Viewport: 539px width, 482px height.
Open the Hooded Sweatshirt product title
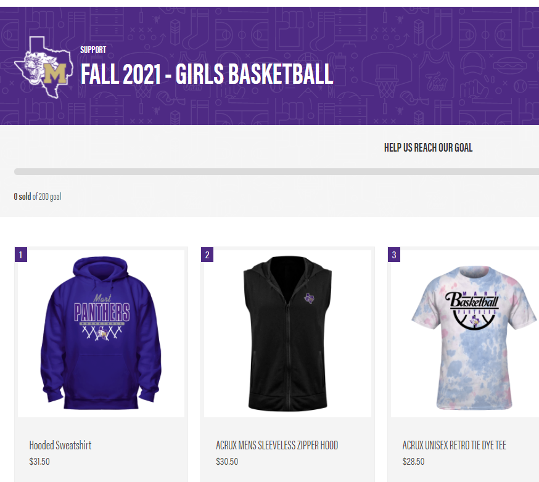pyautogui.click(x=60, y=445)
